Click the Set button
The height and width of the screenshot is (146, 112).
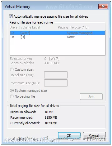tap(91, 97)
